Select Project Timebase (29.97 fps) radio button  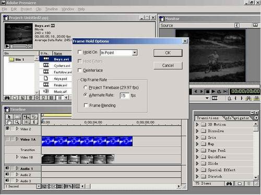[x=85, y=87]
